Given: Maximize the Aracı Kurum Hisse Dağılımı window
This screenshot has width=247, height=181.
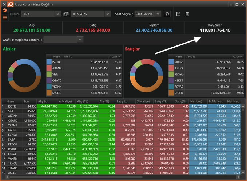Looking at the screenshot, I should [237, 4].
